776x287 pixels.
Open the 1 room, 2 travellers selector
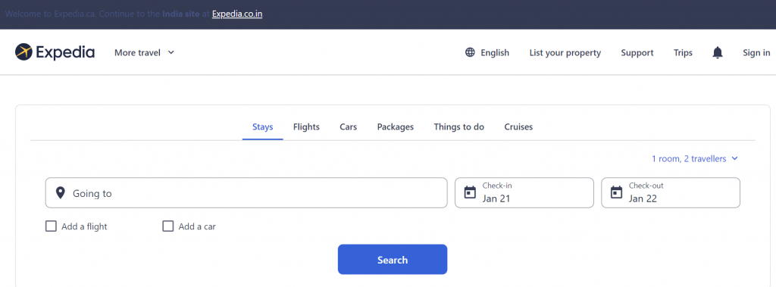[694, 159]
